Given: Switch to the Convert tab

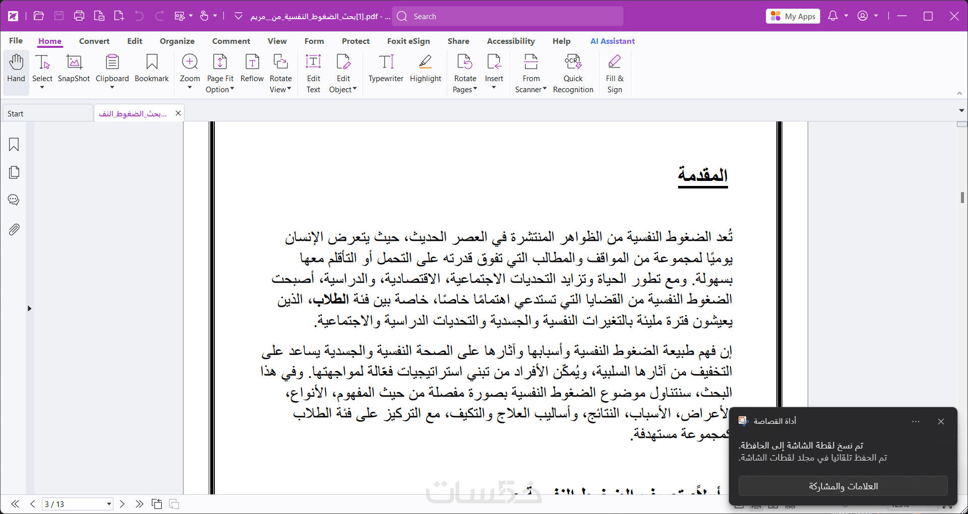Looking at the screenshot, I should point(94,41).
